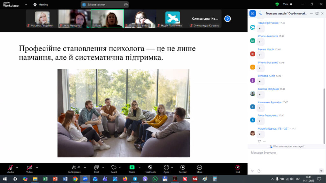Open the Zoom Workplace dropdown menu

26,4
